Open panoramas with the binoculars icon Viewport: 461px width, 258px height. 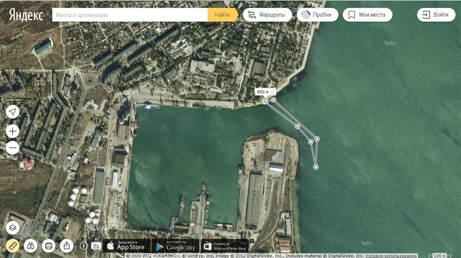31,246
